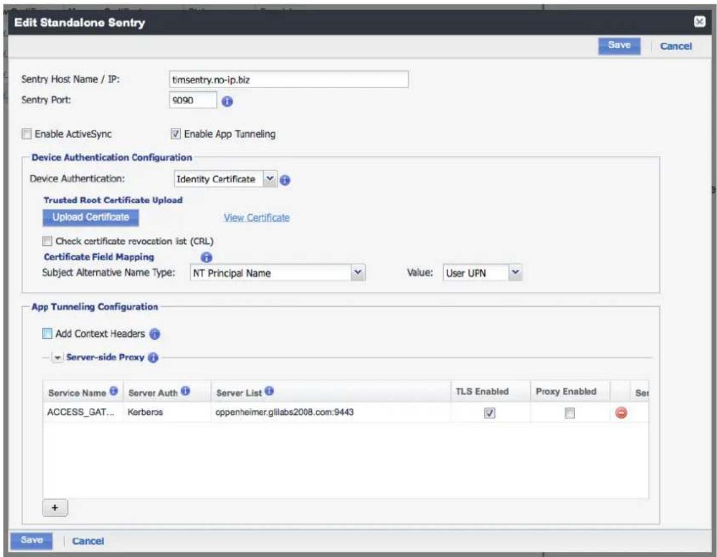Click the Server List column info icon
This screenshot has height=557, width=717.
pyautogui.click(x=269, y=391)
